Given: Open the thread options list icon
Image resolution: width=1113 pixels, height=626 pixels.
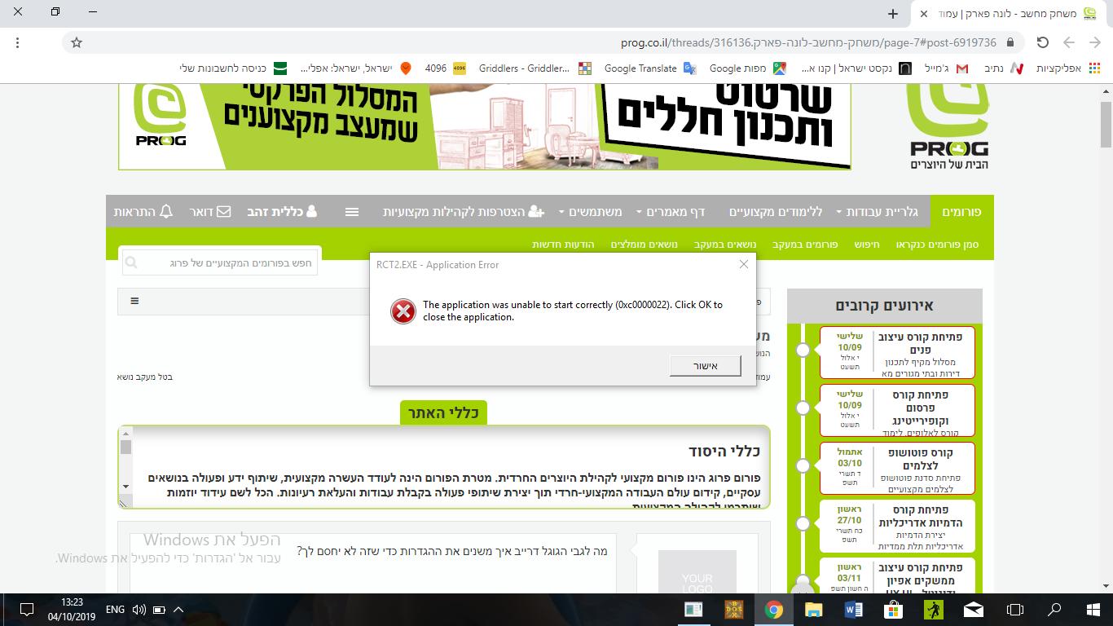Looking at the screenshot, I should point(134,301).
